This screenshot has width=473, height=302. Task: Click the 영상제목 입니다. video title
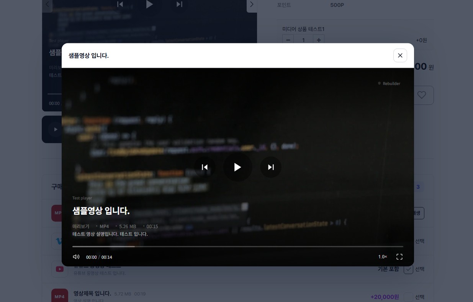click(x=92, y=294)
